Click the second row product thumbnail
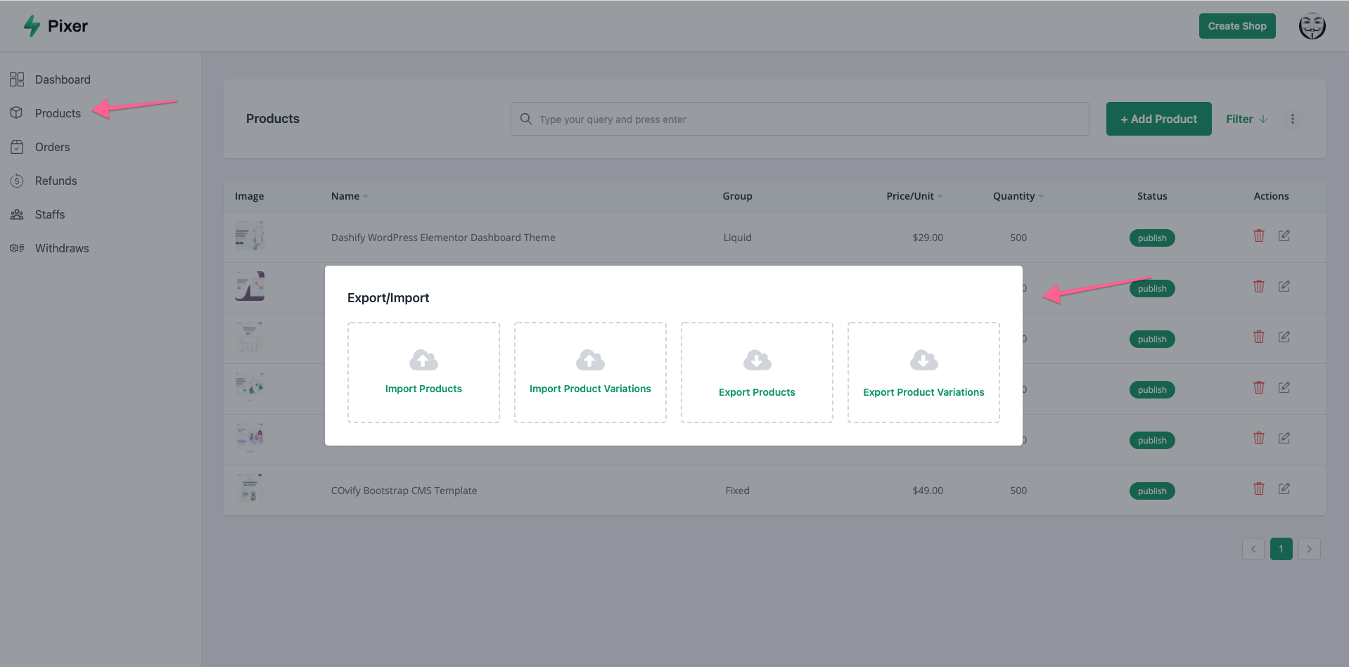Viewport: 1349px width, 667px height. pyautogui.click(x=250, y=286)
